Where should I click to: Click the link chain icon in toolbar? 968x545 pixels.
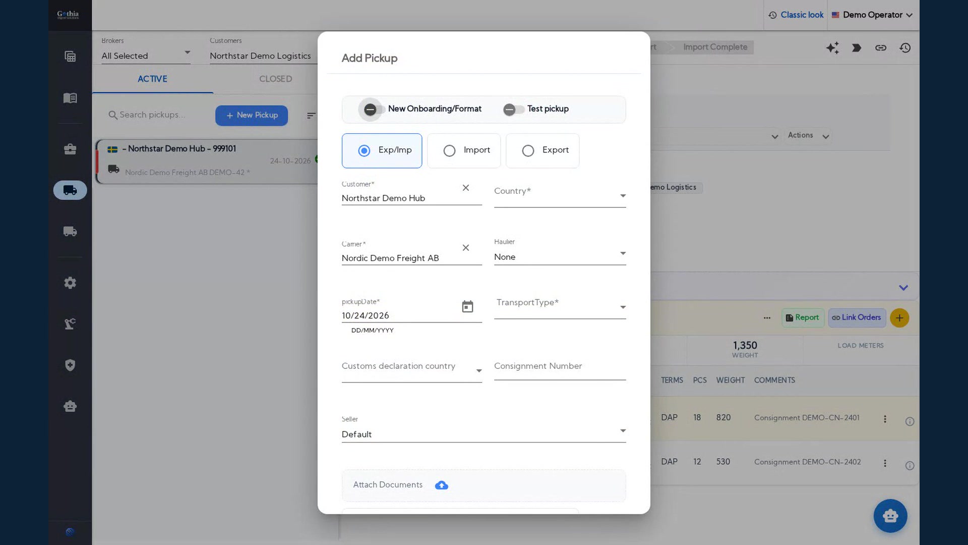point(881,48)
